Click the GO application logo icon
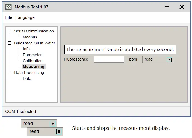 [x=8, y=7]
